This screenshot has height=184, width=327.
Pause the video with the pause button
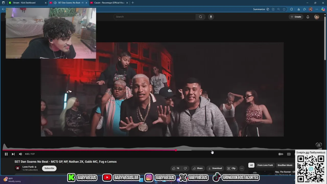[x=6, y=154]
